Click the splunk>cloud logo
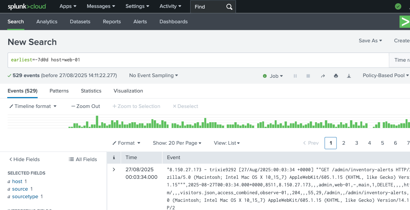 27,6
